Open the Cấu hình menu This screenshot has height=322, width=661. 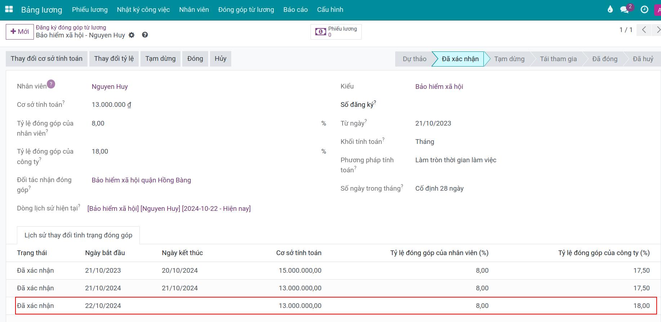point(330,10)
